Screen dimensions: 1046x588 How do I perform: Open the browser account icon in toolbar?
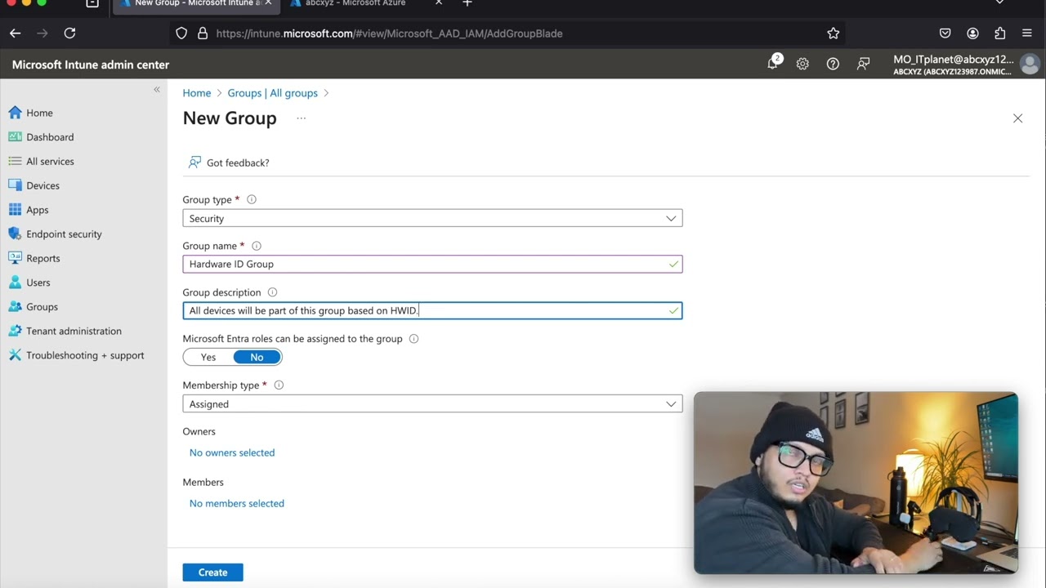972,33
